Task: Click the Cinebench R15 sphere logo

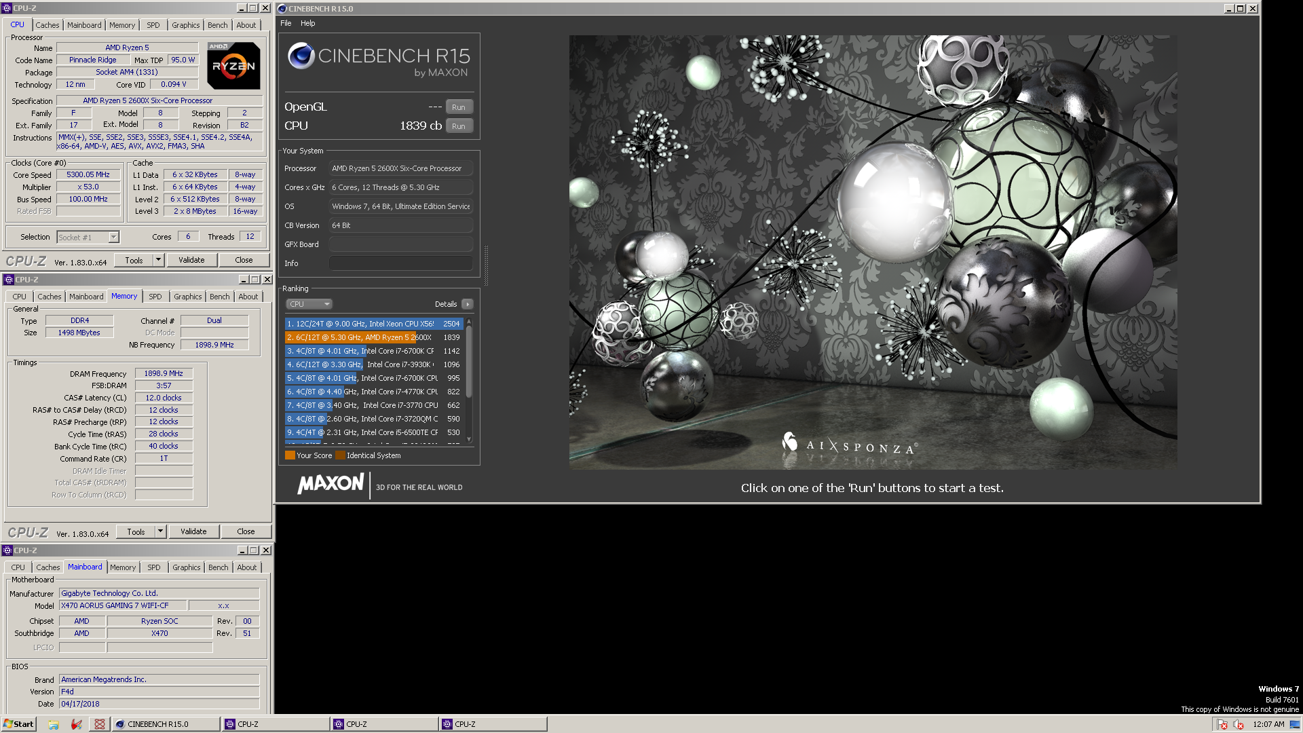Action: 301,56
